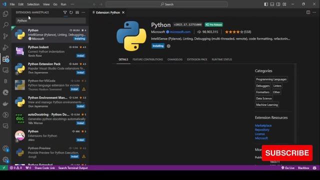
Task: Open the Manage gear in activity bar
Action: (x=5, y=159)
